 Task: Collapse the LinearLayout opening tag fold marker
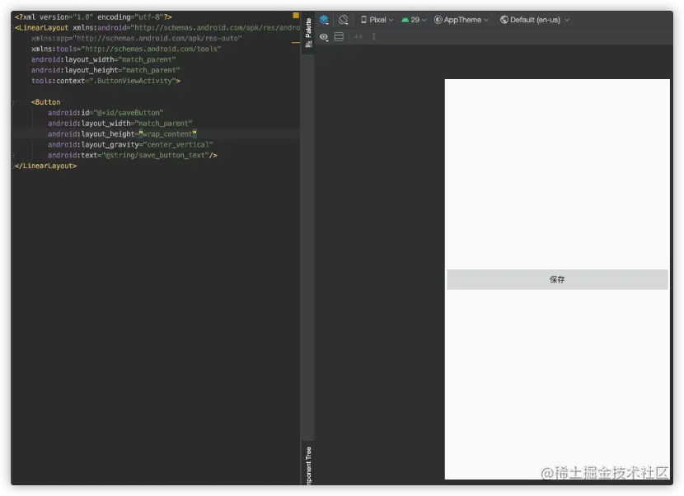pos(12,28)
